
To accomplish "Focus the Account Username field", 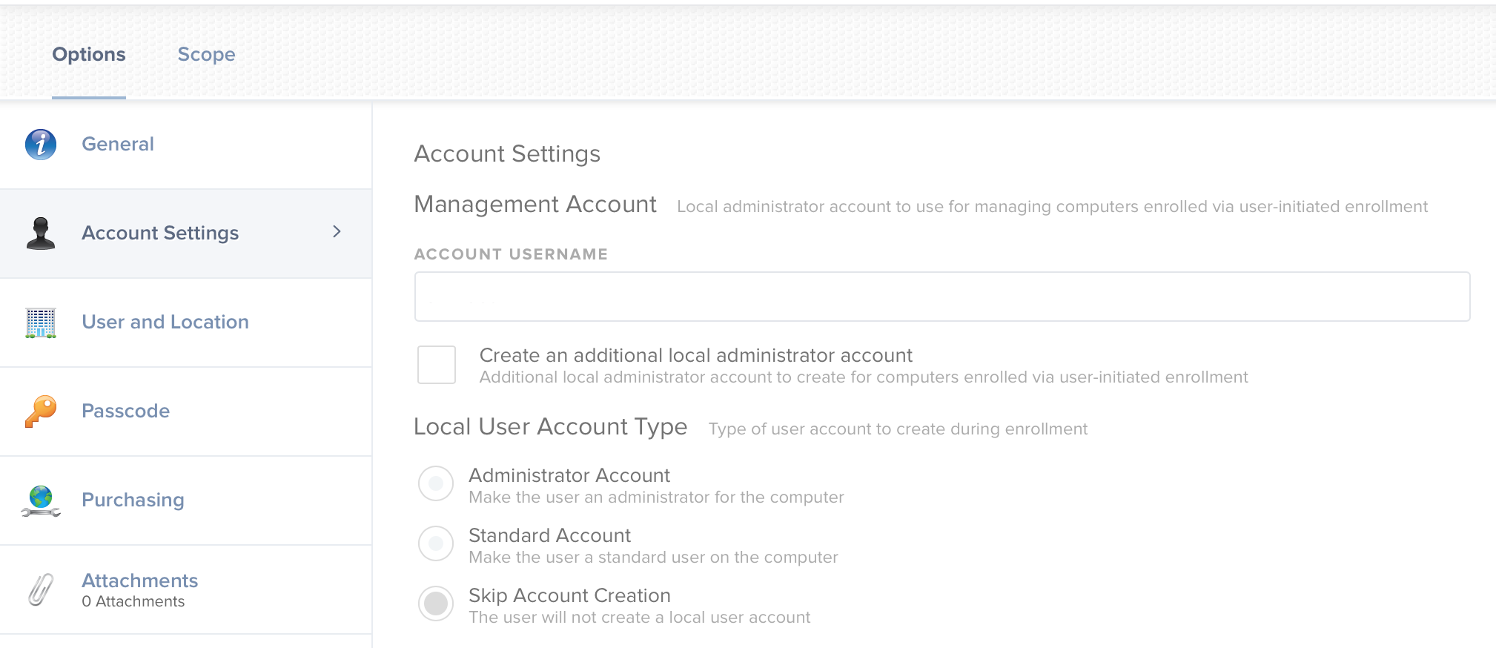I will tap(942, 297).
